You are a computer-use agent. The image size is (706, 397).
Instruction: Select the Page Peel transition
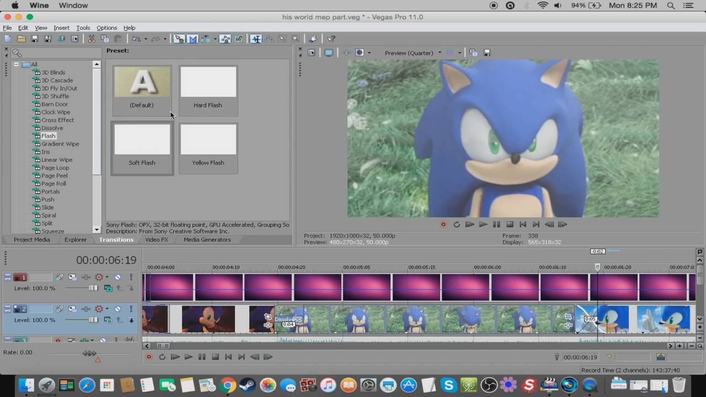click(x=54, y=175)
